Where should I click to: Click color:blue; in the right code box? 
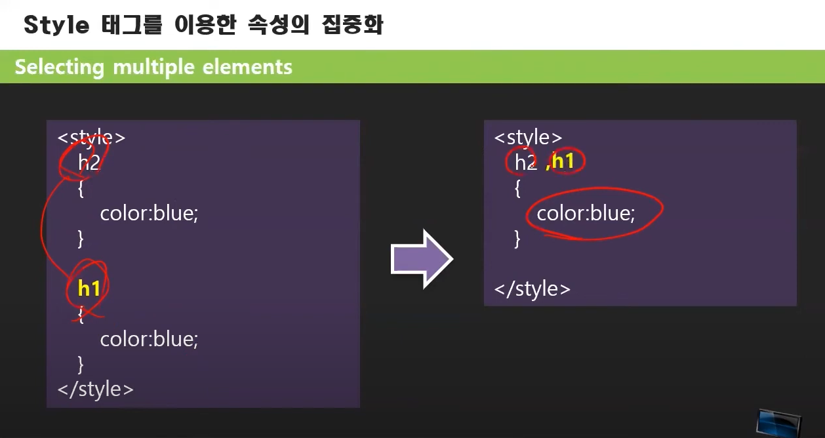point(586,214)
